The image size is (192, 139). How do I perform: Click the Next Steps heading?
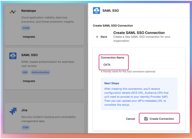pos(112,83)
